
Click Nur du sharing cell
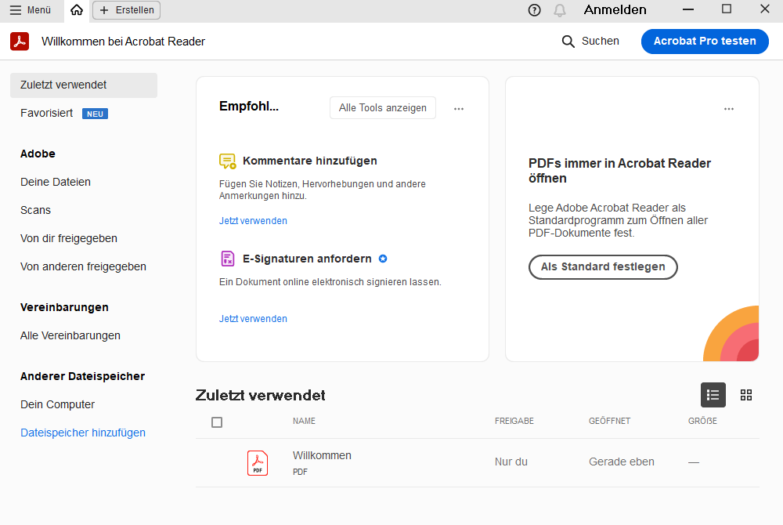click(511, 462)
